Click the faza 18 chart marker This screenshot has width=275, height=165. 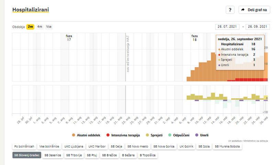pyautogui.click(x=195, y=38)
